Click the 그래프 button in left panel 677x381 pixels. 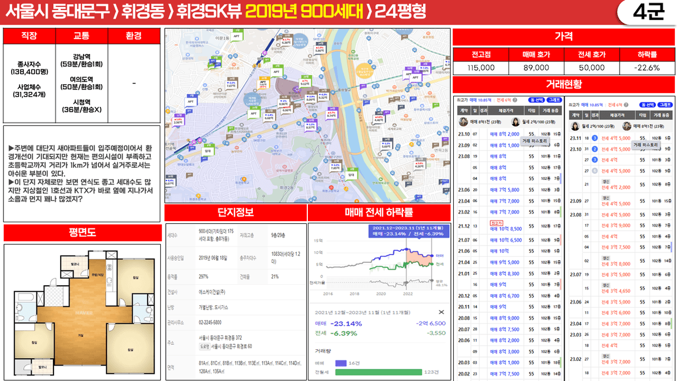pos(555,100)
